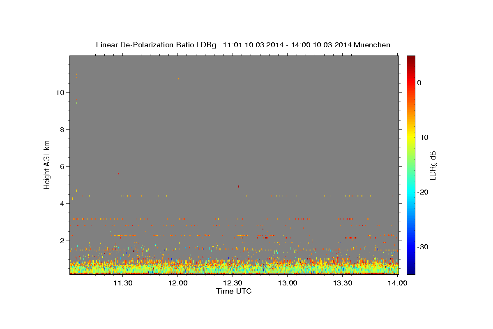The height and width of the screenshot is (329, 493).
Task: Click the colorbar value -30
Action: point(423,247)
